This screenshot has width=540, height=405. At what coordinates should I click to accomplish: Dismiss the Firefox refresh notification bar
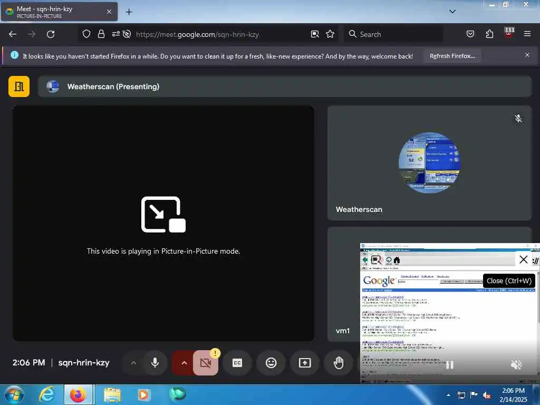[x=527, y=55]
